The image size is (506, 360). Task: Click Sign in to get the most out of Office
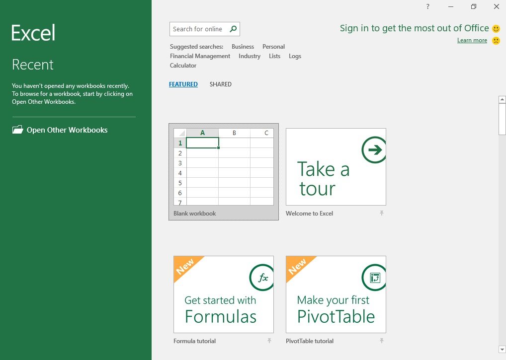click(414, 28)
